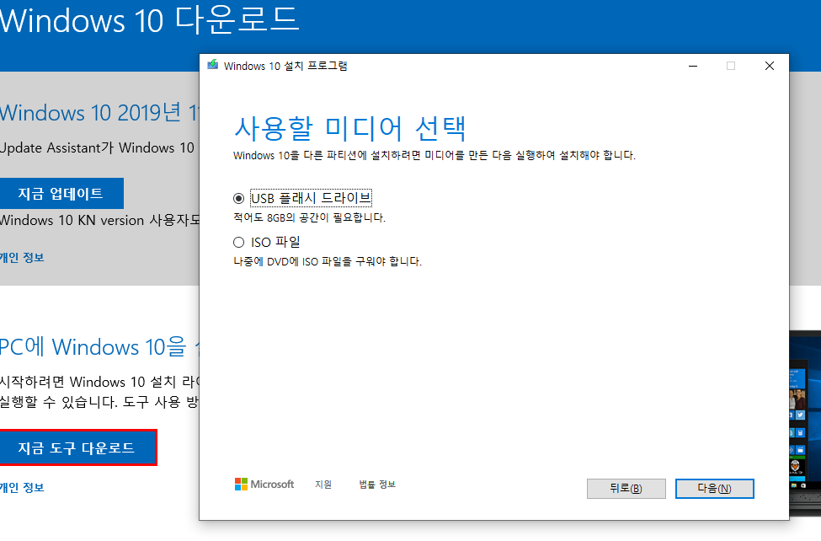Click the Windows 10 다운로드 page heading
This screenshot has height=541, width=821.
pos(149,20)
